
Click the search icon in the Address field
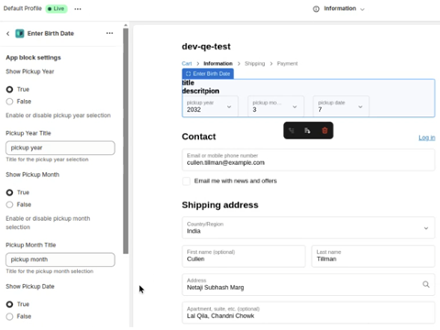tap(426, 284)
